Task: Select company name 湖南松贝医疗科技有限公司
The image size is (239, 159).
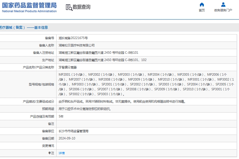Action: (x=76, y=45)
